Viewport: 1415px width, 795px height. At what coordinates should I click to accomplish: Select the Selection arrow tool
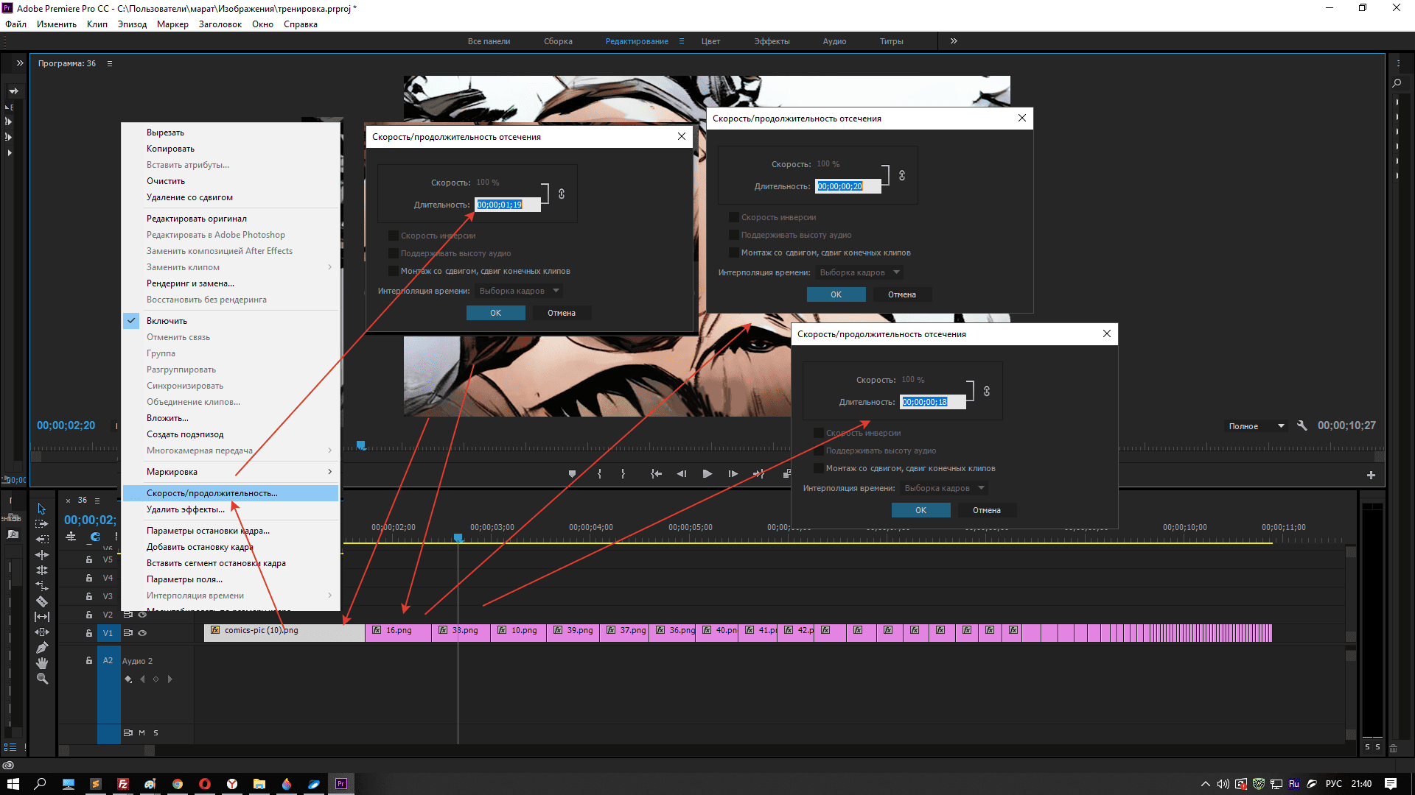point(42,509)
